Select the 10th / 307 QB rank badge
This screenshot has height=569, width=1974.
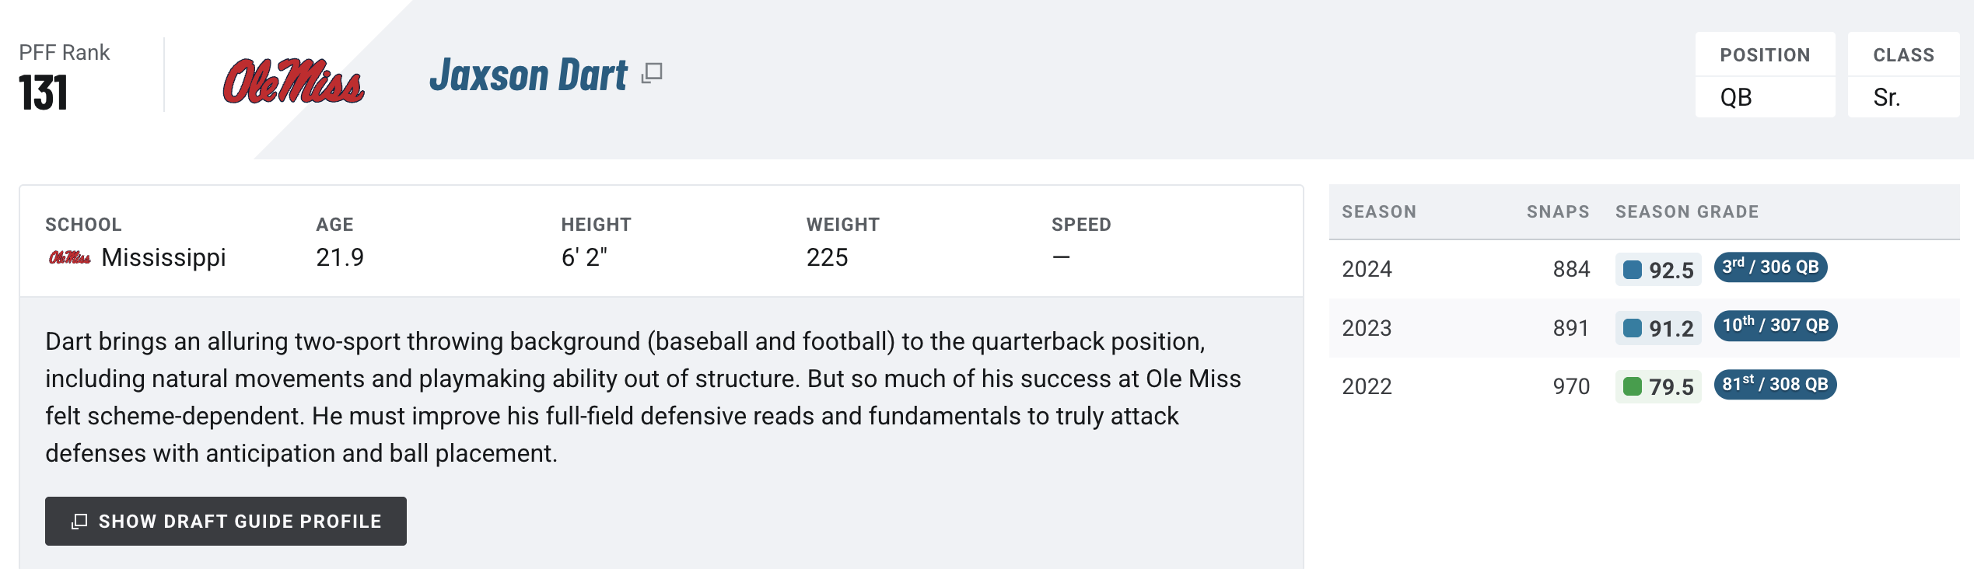[1776, 326]
